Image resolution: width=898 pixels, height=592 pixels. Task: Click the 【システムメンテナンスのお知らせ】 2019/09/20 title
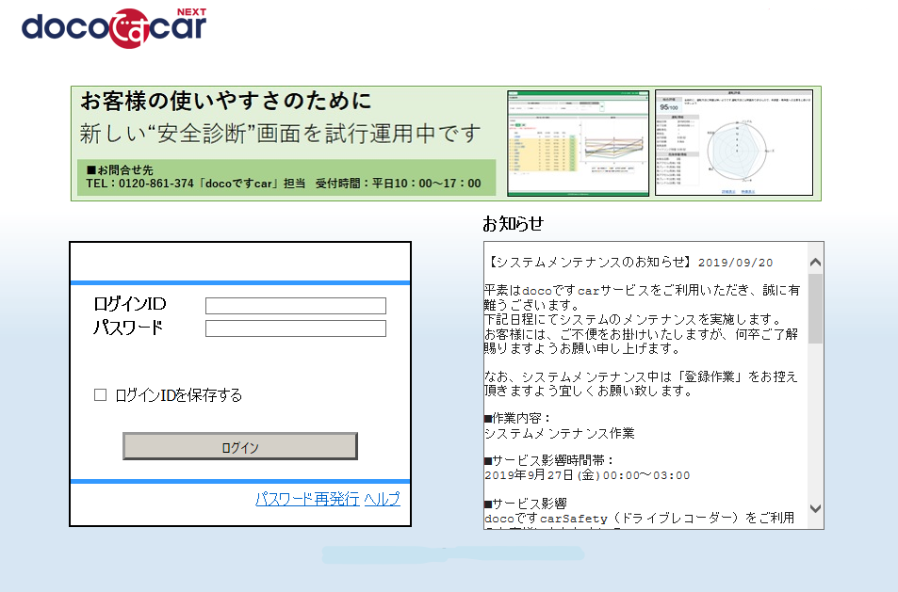[629, 263]
